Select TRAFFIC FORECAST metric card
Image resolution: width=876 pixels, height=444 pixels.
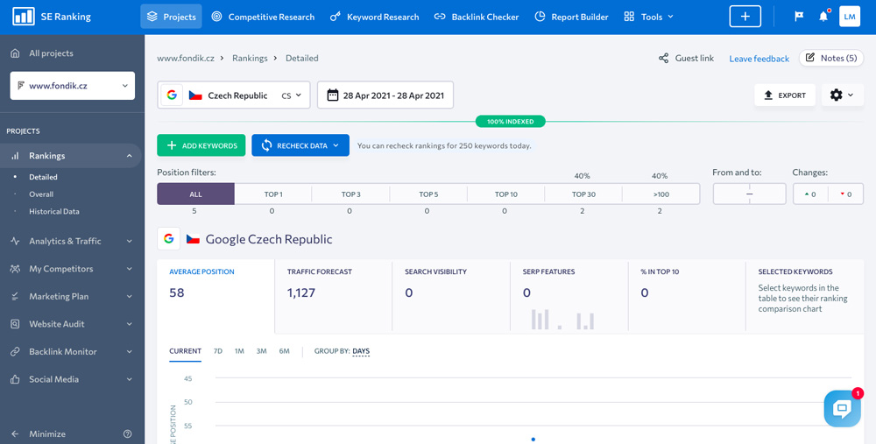[334, 295]
